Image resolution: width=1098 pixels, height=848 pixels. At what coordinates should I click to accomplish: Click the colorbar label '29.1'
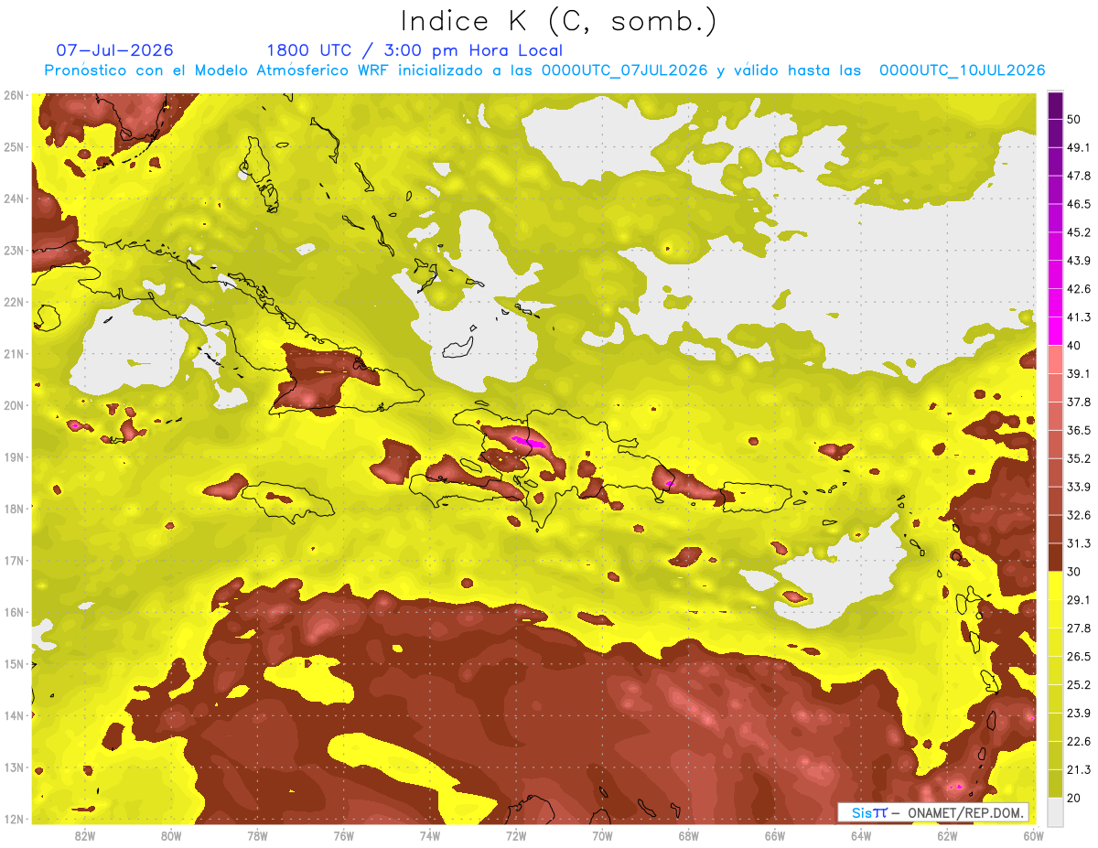1078,599
